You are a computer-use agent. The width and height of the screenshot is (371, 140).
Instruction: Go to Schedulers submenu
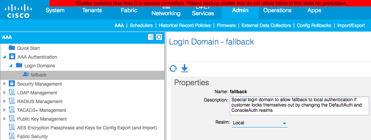(141, 25)
